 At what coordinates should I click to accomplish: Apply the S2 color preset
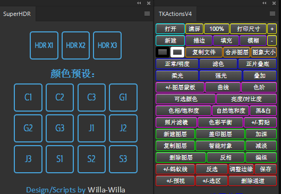(91, 159)
